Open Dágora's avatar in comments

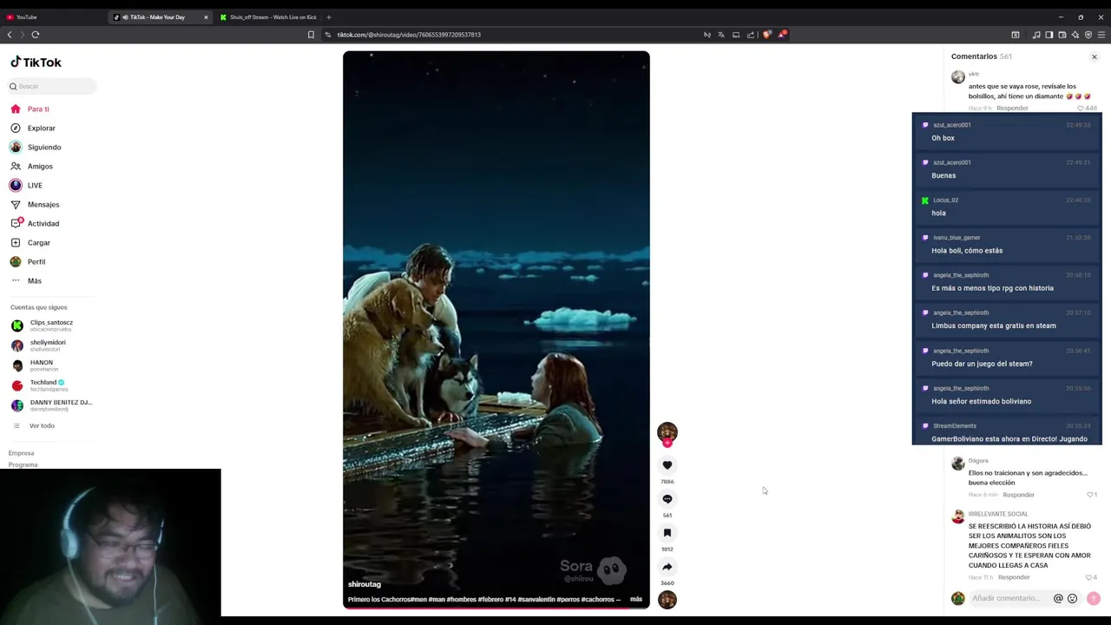tap(957, 464)
